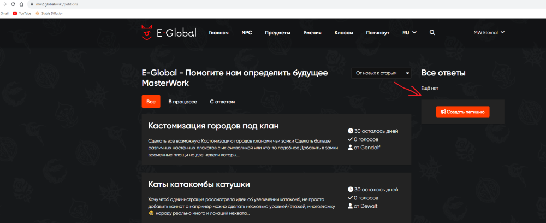Click user icon next to Gendalf
Viewport: 546px width, 223px height.
point(351,148)
